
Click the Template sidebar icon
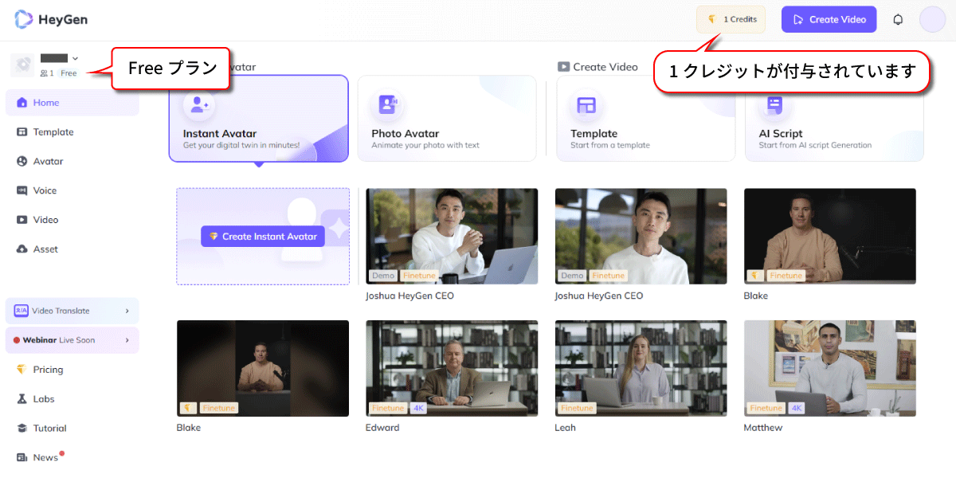point(22,132)
